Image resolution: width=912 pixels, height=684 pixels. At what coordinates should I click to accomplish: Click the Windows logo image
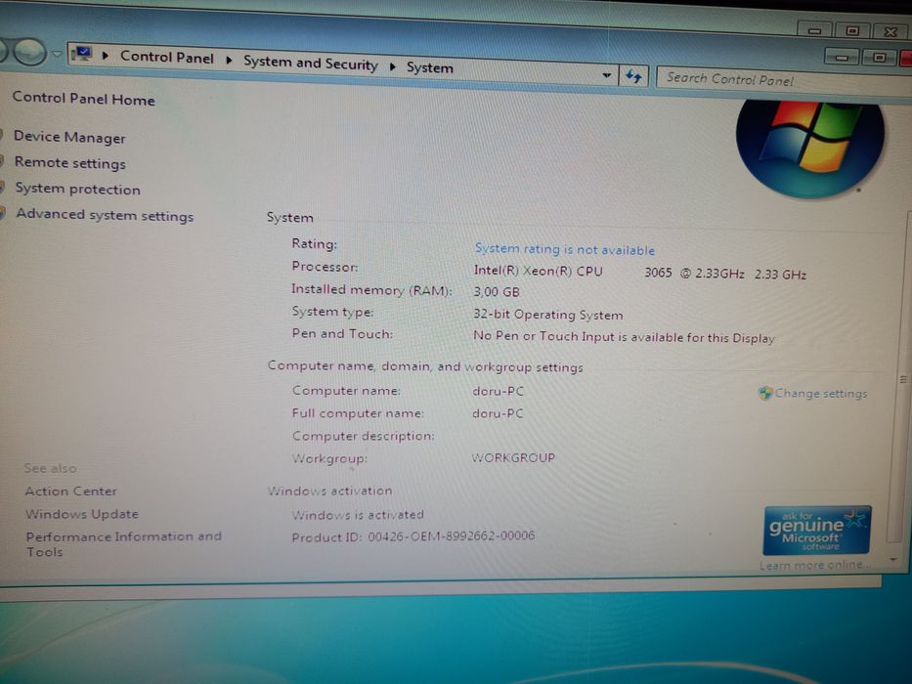click(x=809, y=148)
